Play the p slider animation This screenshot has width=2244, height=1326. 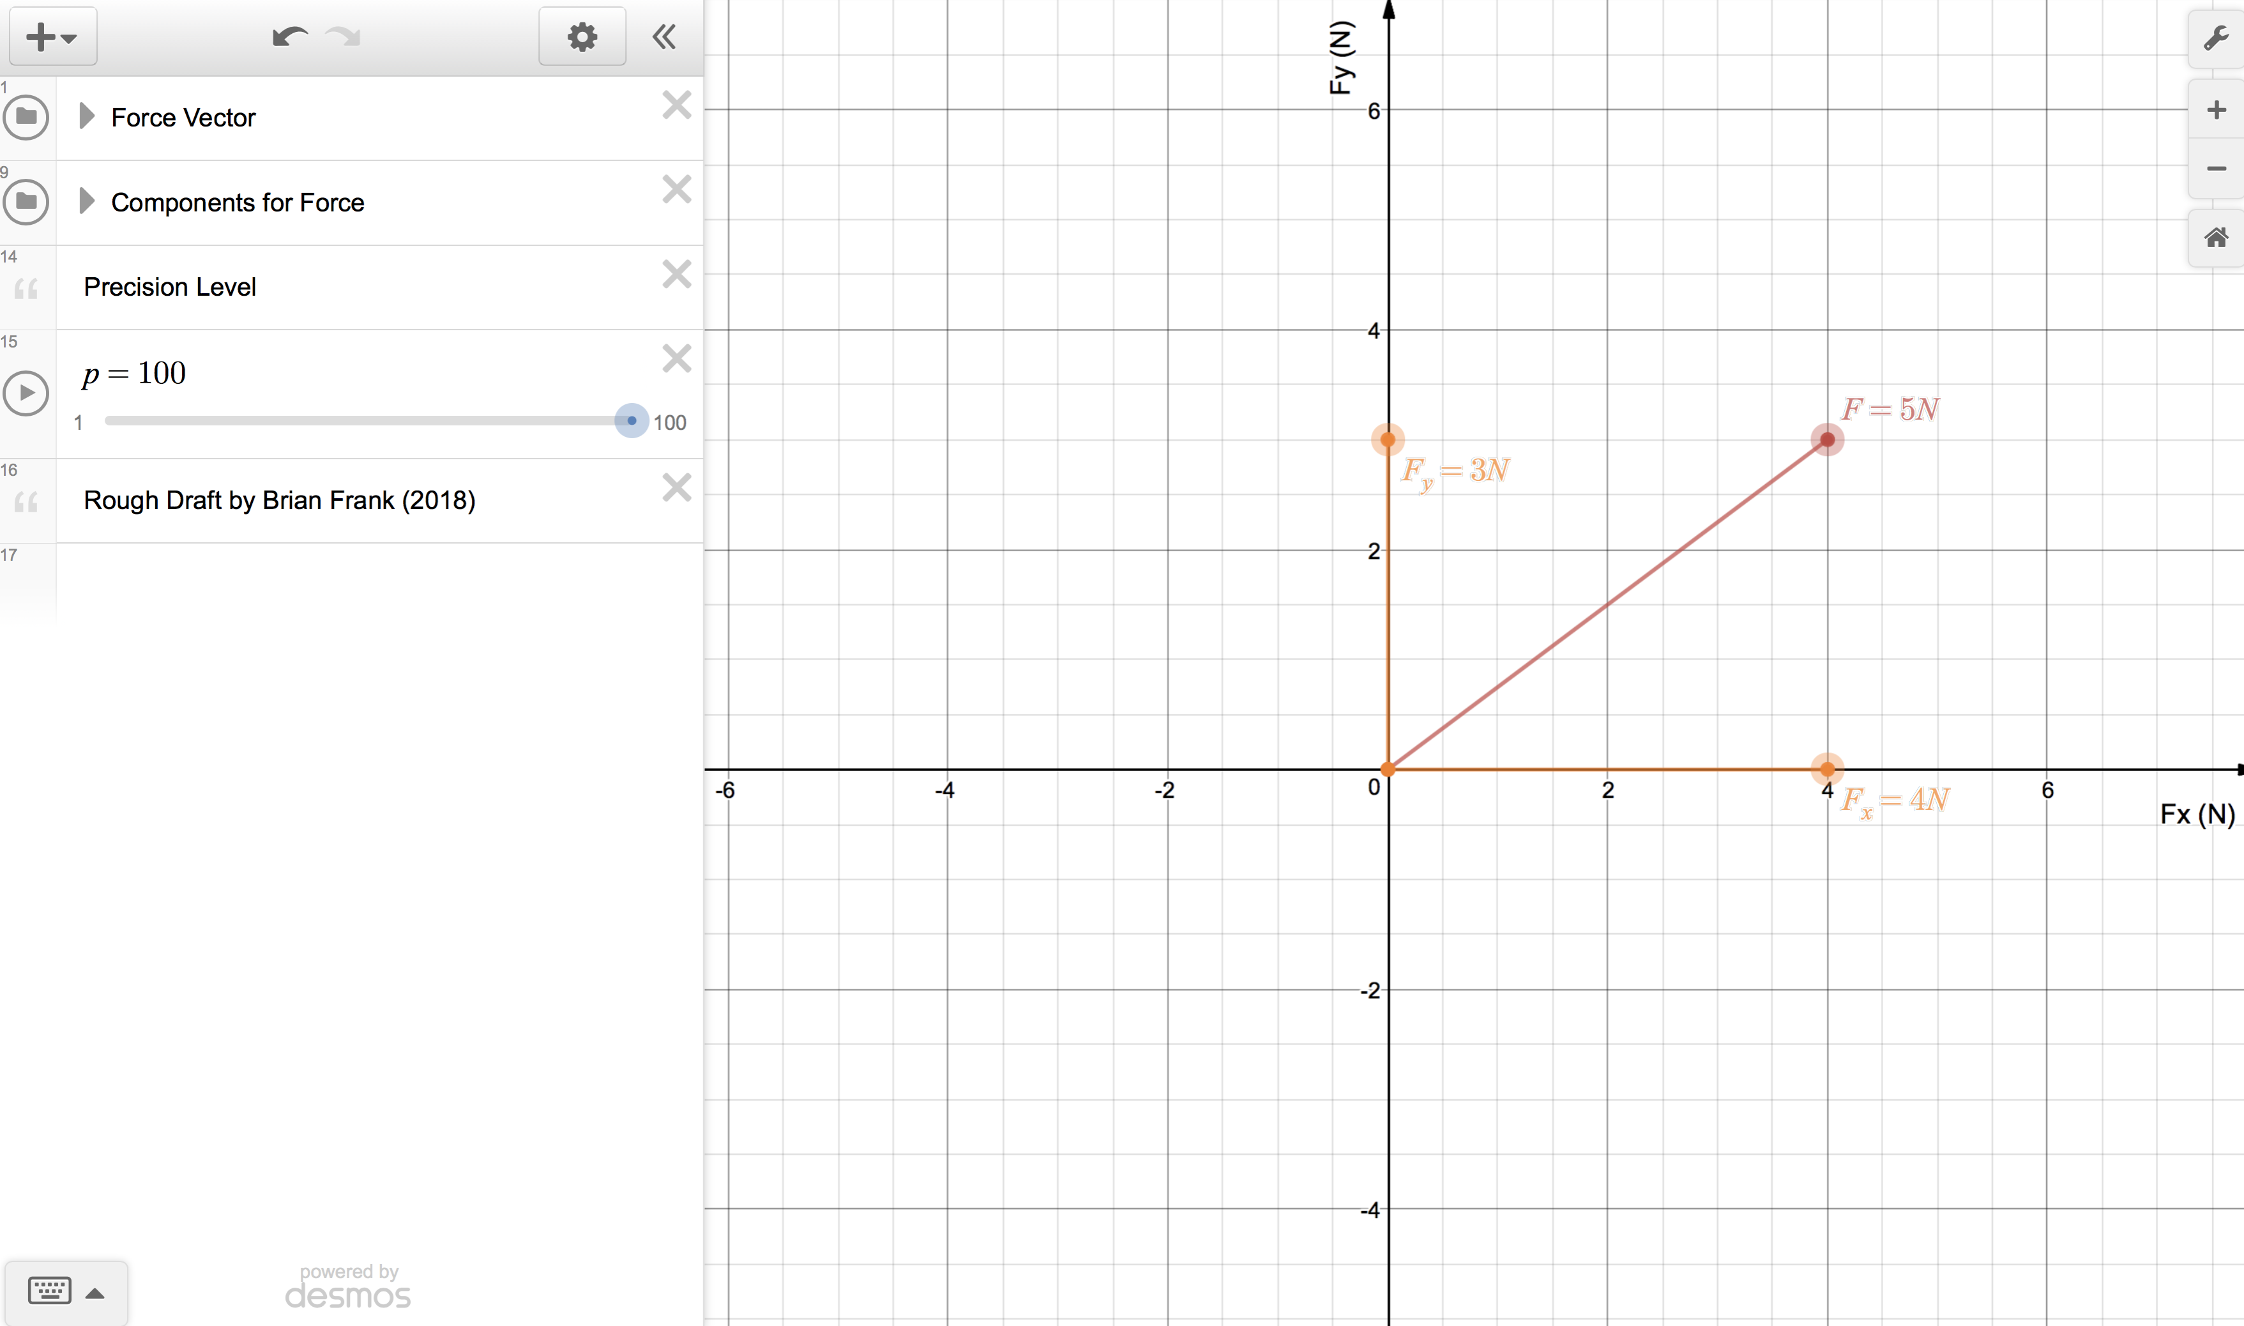click(27, 393)
